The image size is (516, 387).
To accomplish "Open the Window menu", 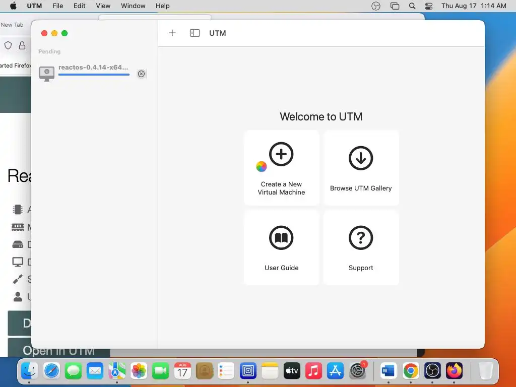I will pos(133,6).
